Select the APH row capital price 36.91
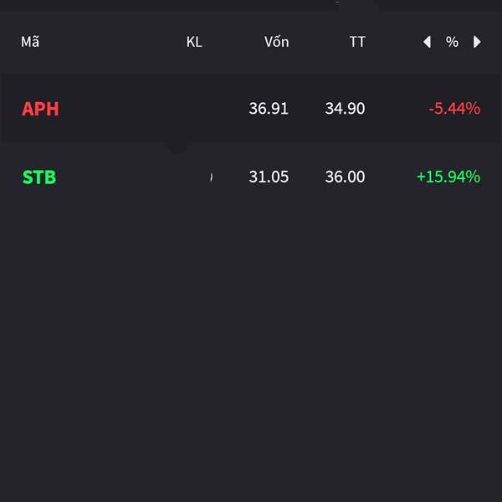502x502 pixels. point(269,109)
